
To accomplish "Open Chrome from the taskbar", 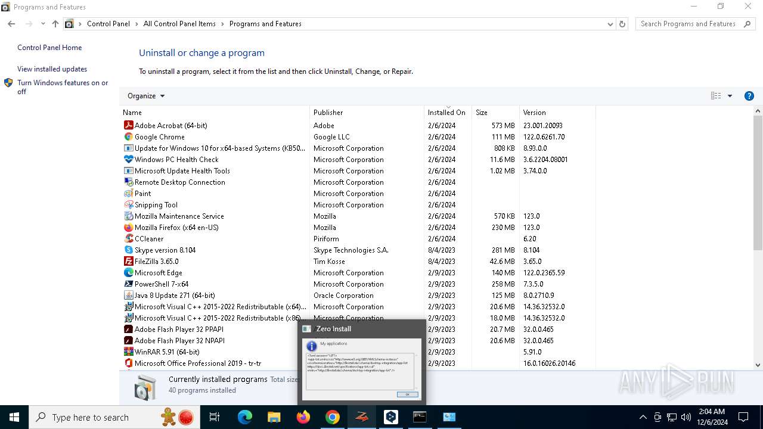I will point(333,417).
